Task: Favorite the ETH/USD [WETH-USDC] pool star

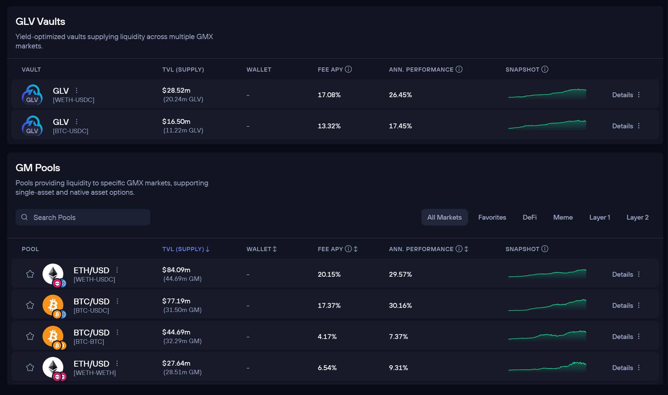Action: pyautogui.click(x=30, y=274)
